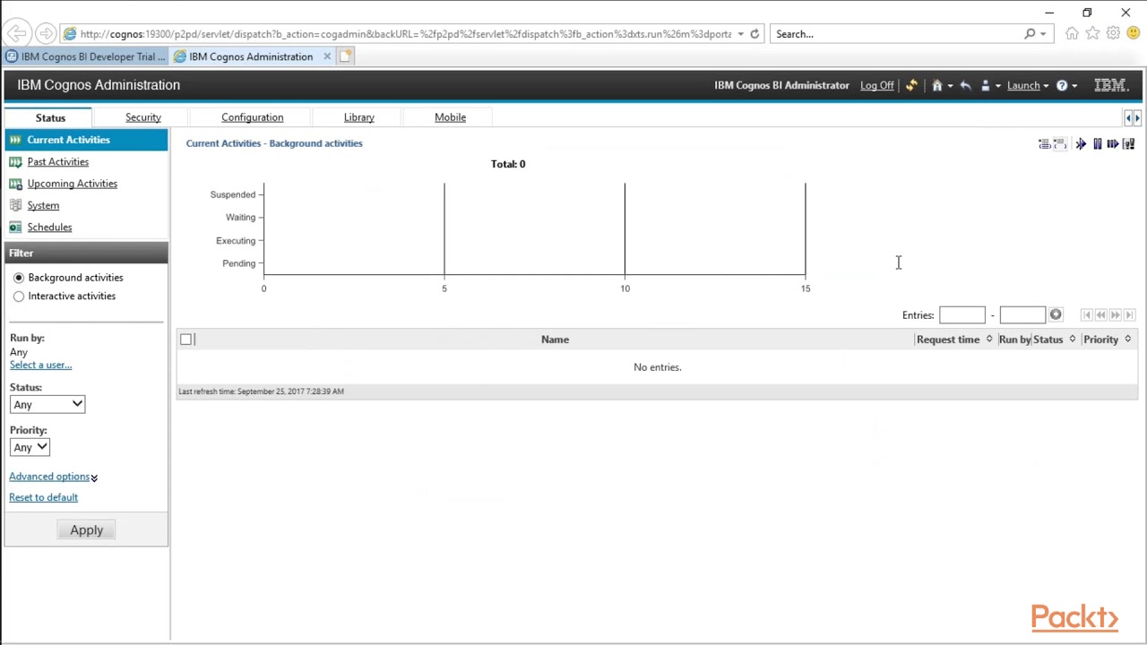Click the first Entries range input field

(x=962, y=315)
